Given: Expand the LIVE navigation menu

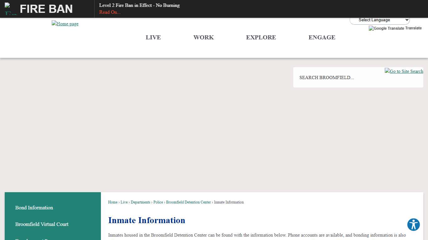Looking at the screenshot, I should coord(153,37).
